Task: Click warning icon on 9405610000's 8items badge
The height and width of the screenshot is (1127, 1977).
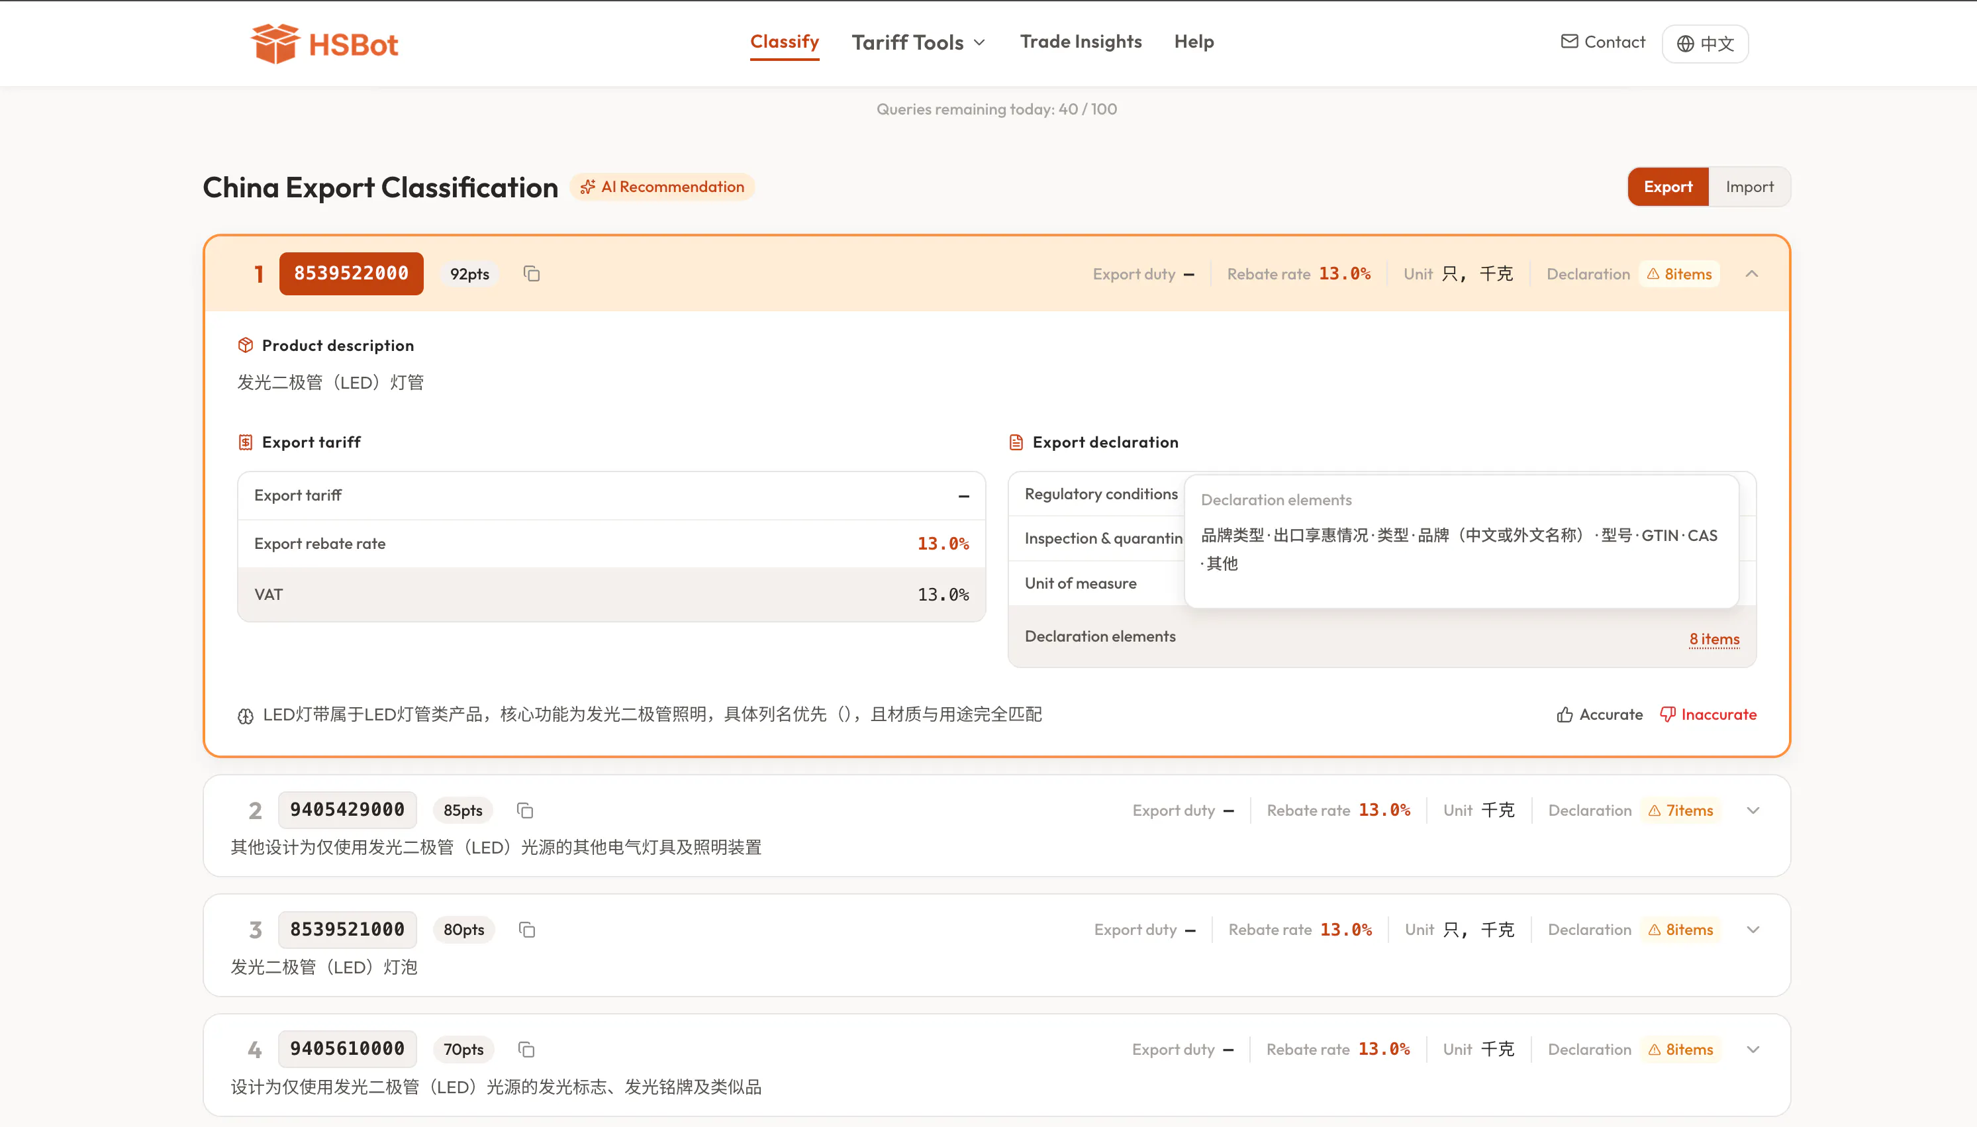Action: [1655, 1050]
